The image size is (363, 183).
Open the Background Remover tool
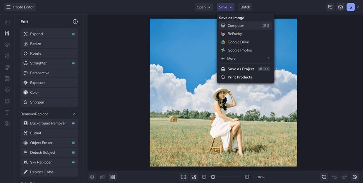point(49,123)
